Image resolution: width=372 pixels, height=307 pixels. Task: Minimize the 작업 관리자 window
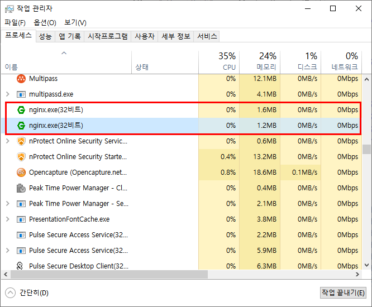click(x=308, y=9)
